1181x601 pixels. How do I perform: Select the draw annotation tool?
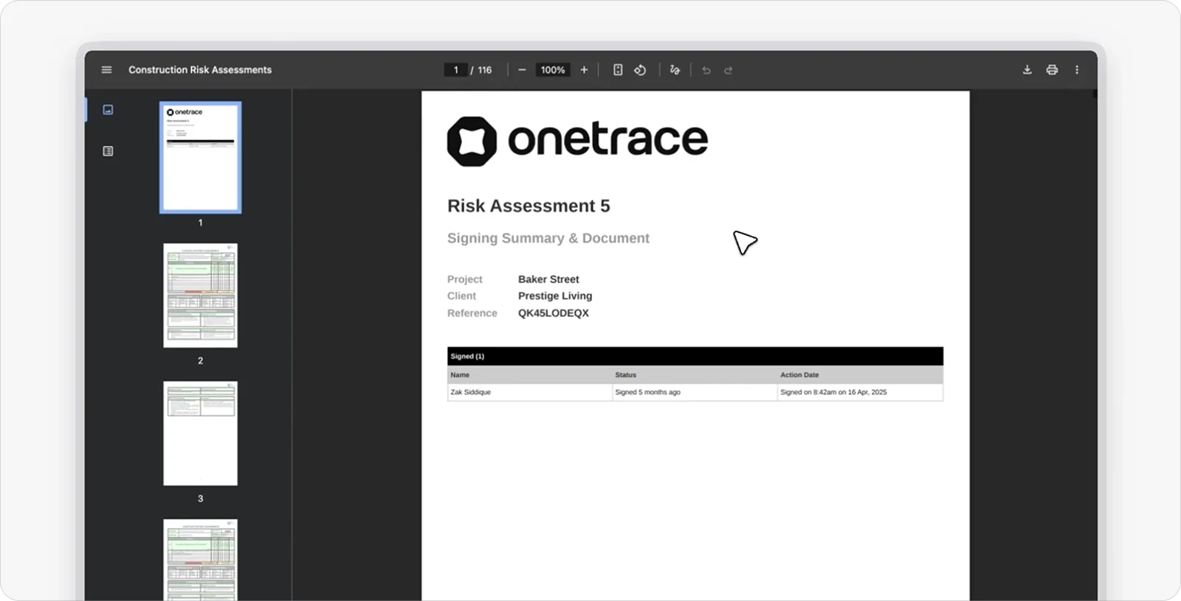coord(675,70)
